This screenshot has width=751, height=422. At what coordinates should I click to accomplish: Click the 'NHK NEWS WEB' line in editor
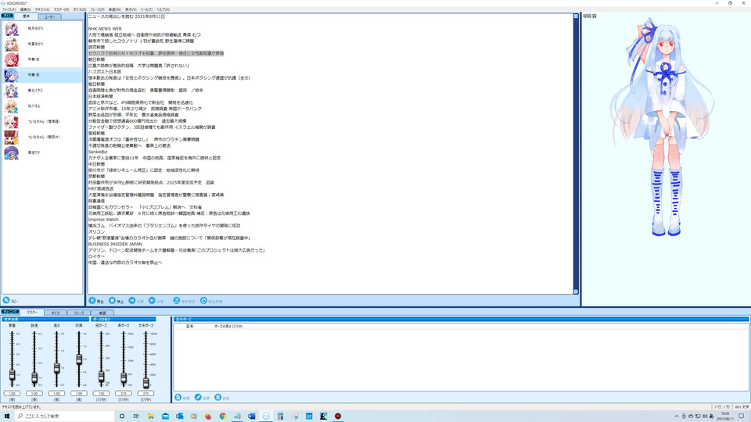105,29
